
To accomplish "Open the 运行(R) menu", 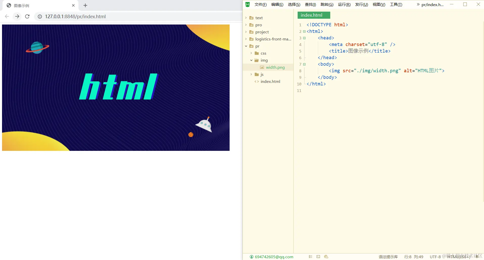I will point(344,4).
